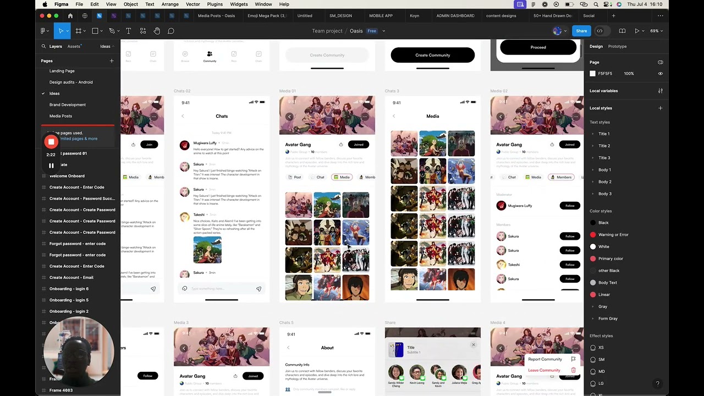Select the Warning or Error color style

pos(613,235)
